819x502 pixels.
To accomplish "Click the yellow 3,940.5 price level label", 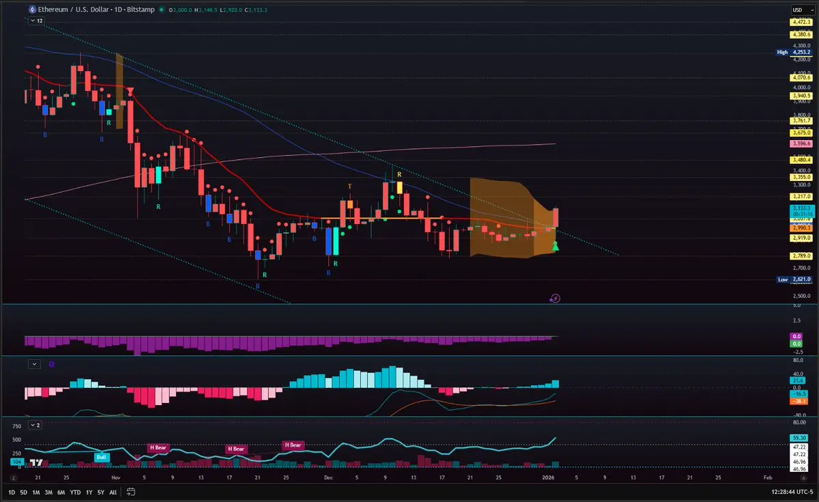I will [x=801, y=96].
